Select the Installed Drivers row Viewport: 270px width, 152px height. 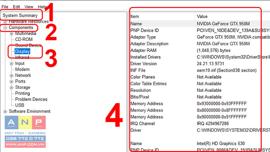click(x=200, y=57)
